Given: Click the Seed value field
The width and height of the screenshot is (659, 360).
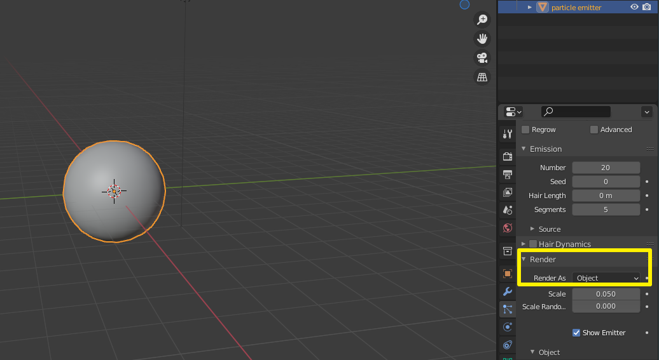Looking at the screenshot, I should coord(606,182).
